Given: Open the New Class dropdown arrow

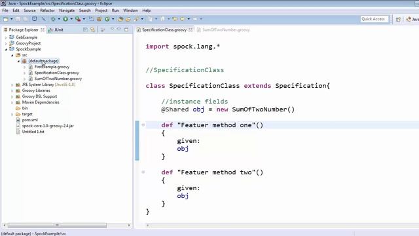Looking at the screenshot, I should pyautogui.click(x=113, y=19).
